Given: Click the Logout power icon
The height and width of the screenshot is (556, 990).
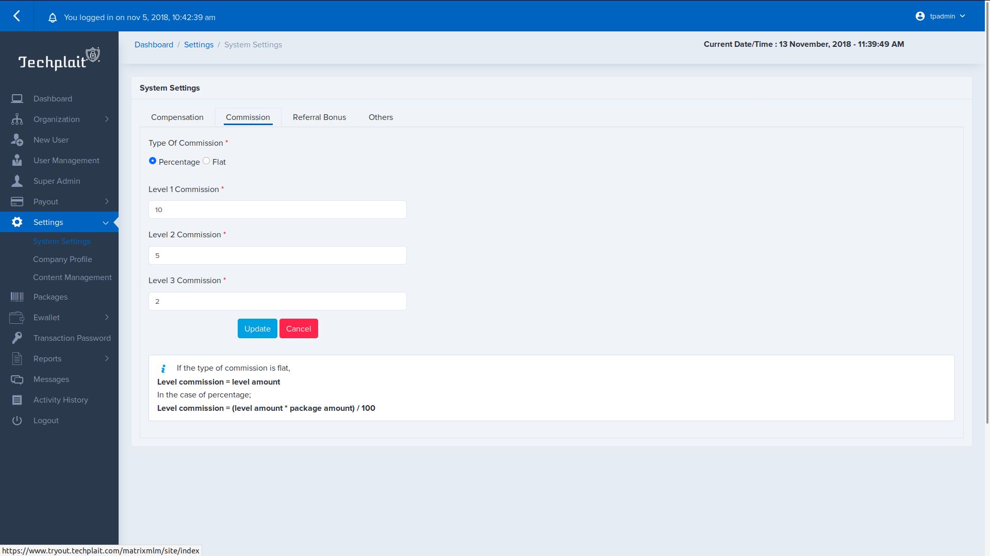Looking at the screenshot, I should pyautogui.click(x=17, y=421).
